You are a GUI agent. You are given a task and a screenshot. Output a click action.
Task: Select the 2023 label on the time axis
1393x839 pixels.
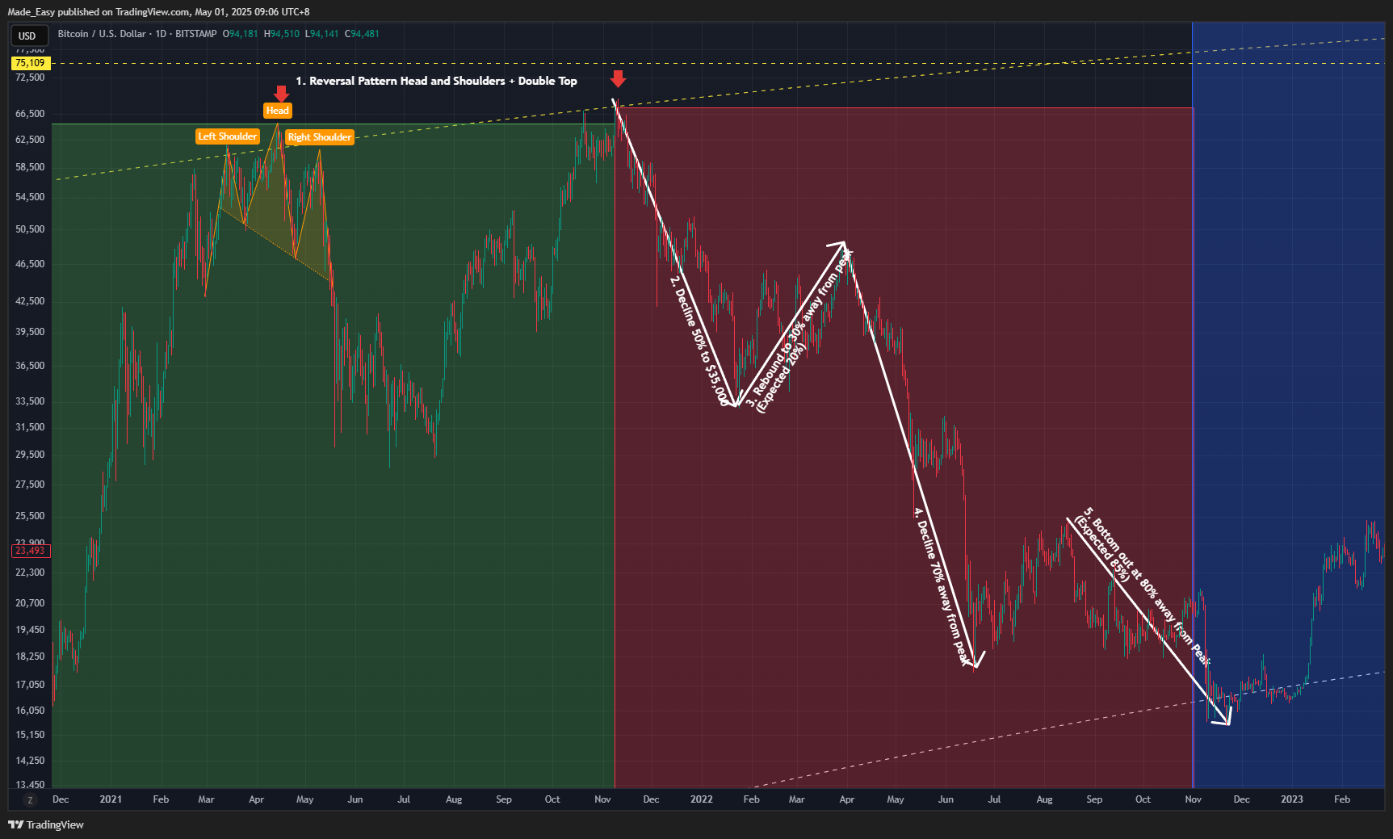coord(1292,799)
